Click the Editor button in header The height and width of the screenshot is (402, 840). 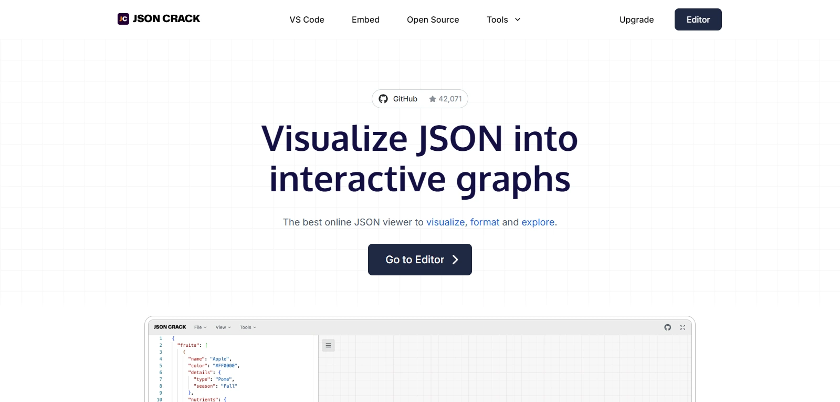[698, 19]
